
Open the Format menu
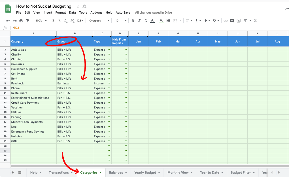[60, 12]
